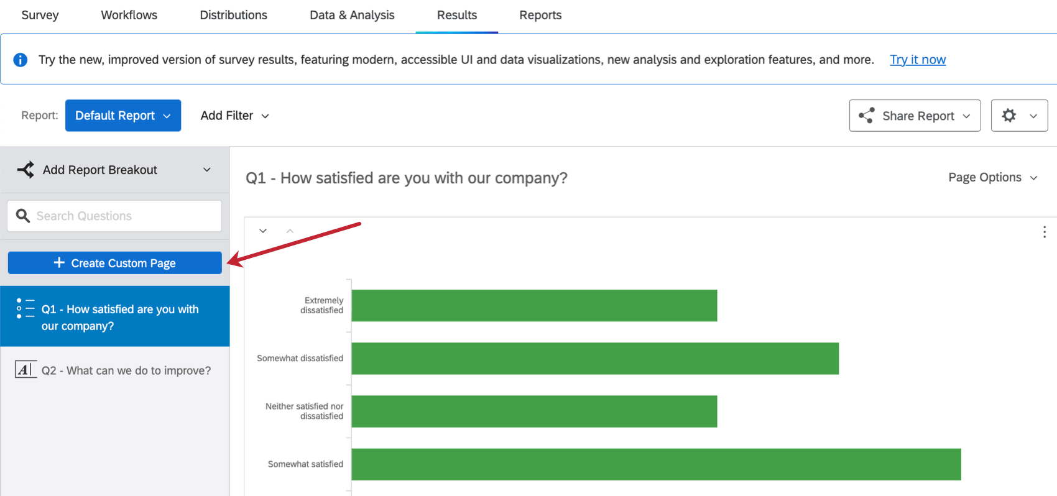Switch to the Data & Analysis tab
The height and width of the screenshot is (496, 1057).
click(352, 15)
